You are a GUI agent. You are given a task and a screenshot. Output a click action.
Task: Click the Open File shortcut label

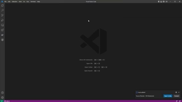point(89,63)
